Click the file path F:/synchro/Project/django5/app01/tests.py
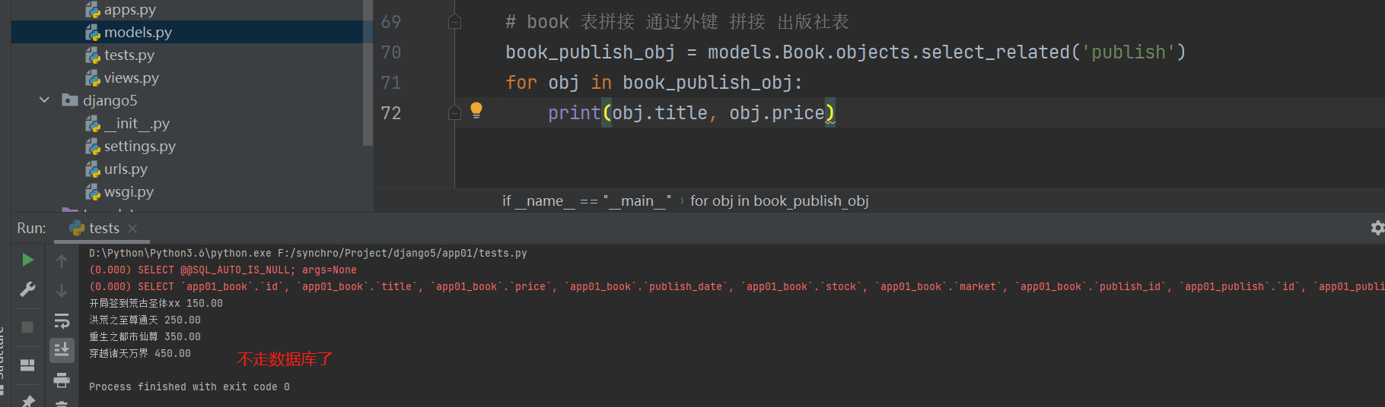 (x=403, y=254)
